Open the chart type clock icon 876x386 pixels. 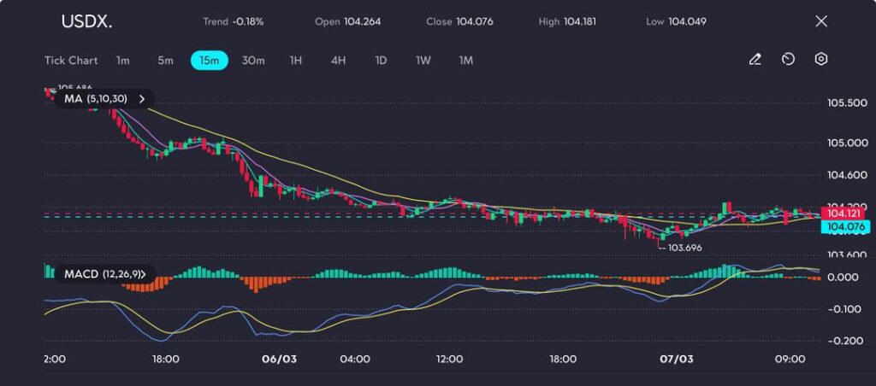(x=788, y=60)
